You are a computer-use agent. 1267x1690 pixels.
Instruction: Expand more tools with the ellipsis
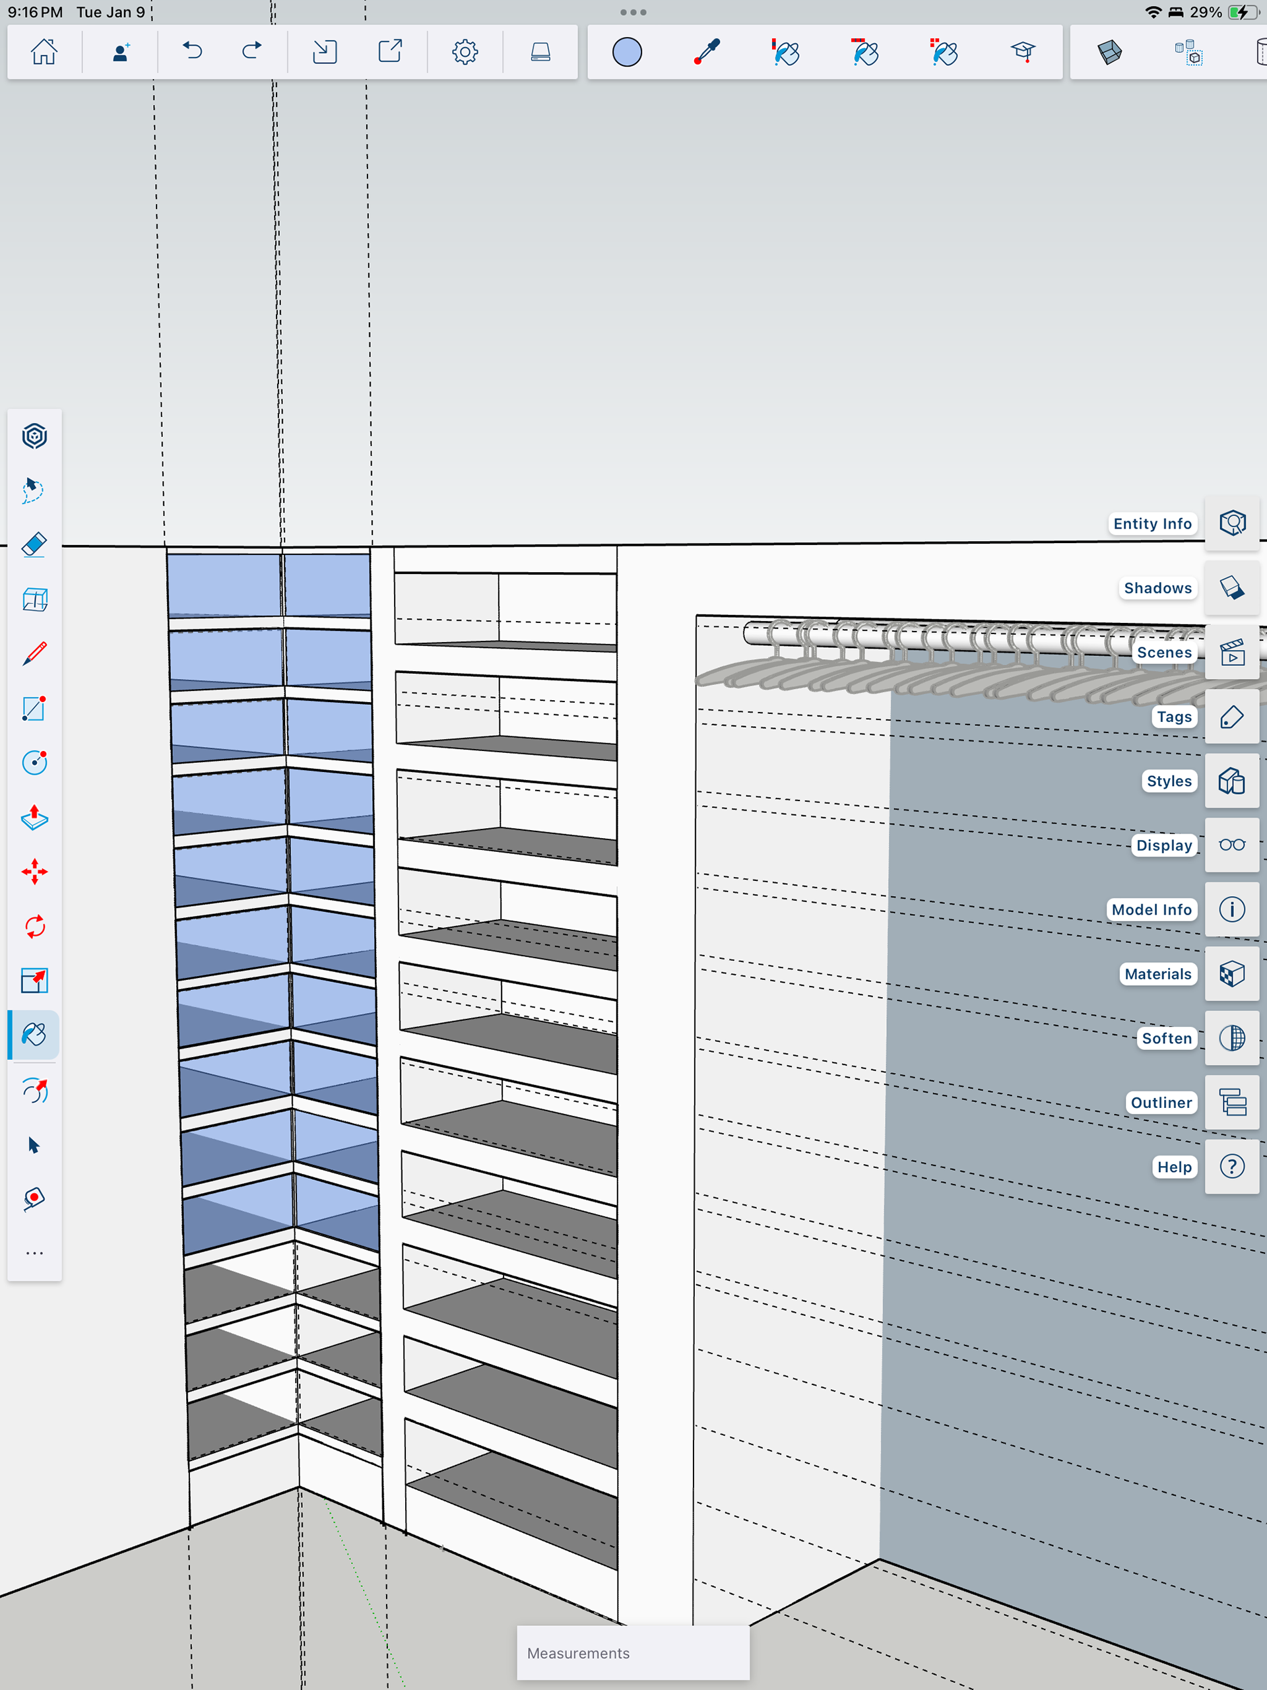click(34, 1253)
